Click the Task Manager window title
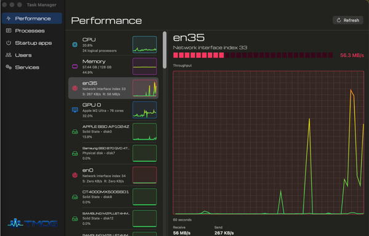Screen dimensions: 369x236 click(41, 5)
